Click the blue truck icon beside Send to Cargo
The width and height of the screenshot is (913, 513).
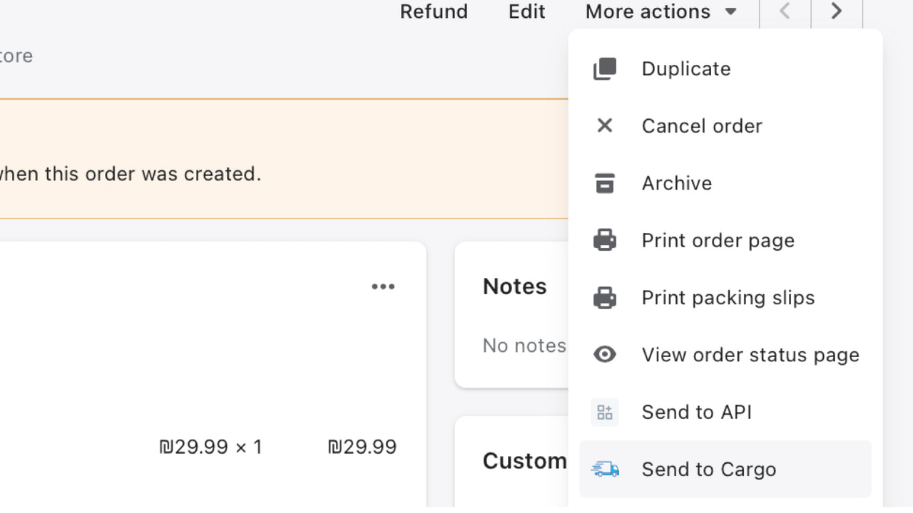tap(604, 469)
